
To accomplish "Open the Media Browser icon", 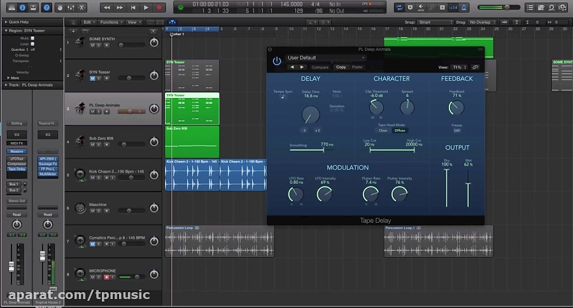I will 562,7.
